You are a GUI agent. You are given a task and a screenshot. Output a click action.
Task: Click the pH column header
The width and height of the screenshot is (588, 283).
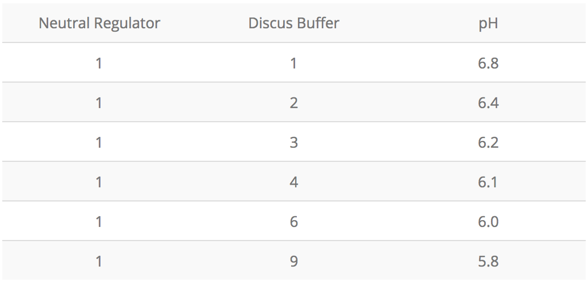click(488, 24)
